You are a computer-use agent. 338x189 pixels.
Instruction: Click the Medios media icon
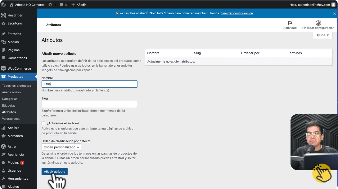point(3,42)
